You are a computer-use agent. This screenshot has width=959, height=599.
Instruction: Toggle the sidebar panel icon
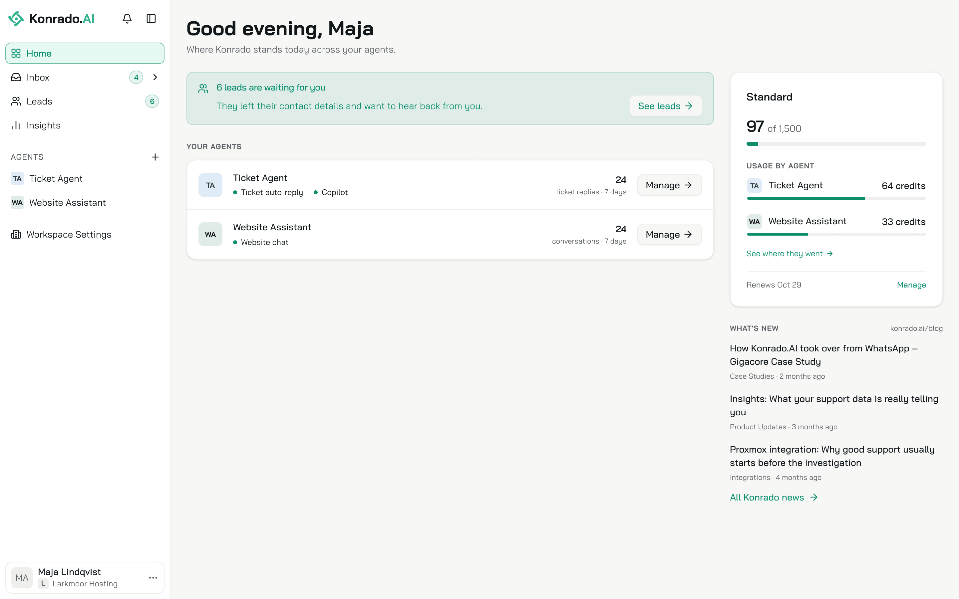tap(151, 19)
